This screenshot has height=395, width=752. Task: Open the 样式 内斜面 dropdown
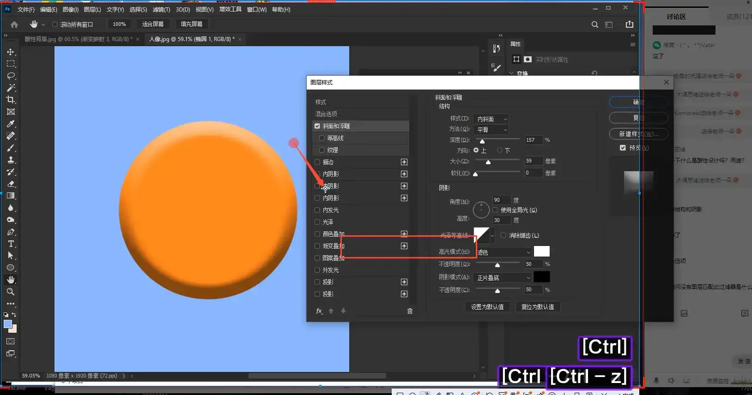point(491,119)
